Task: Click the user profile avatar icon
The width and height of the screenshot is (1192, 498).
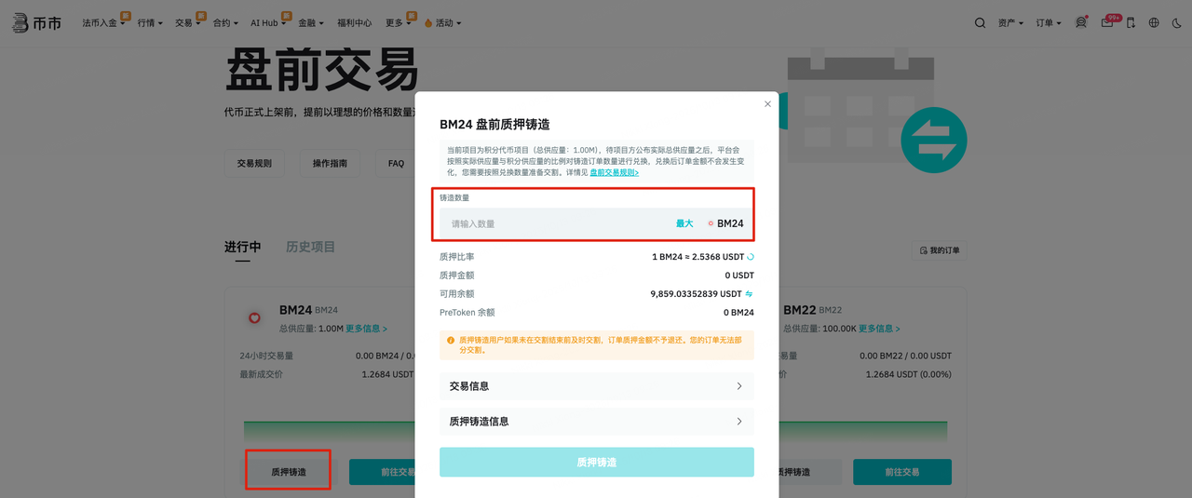Action: 1081,22
